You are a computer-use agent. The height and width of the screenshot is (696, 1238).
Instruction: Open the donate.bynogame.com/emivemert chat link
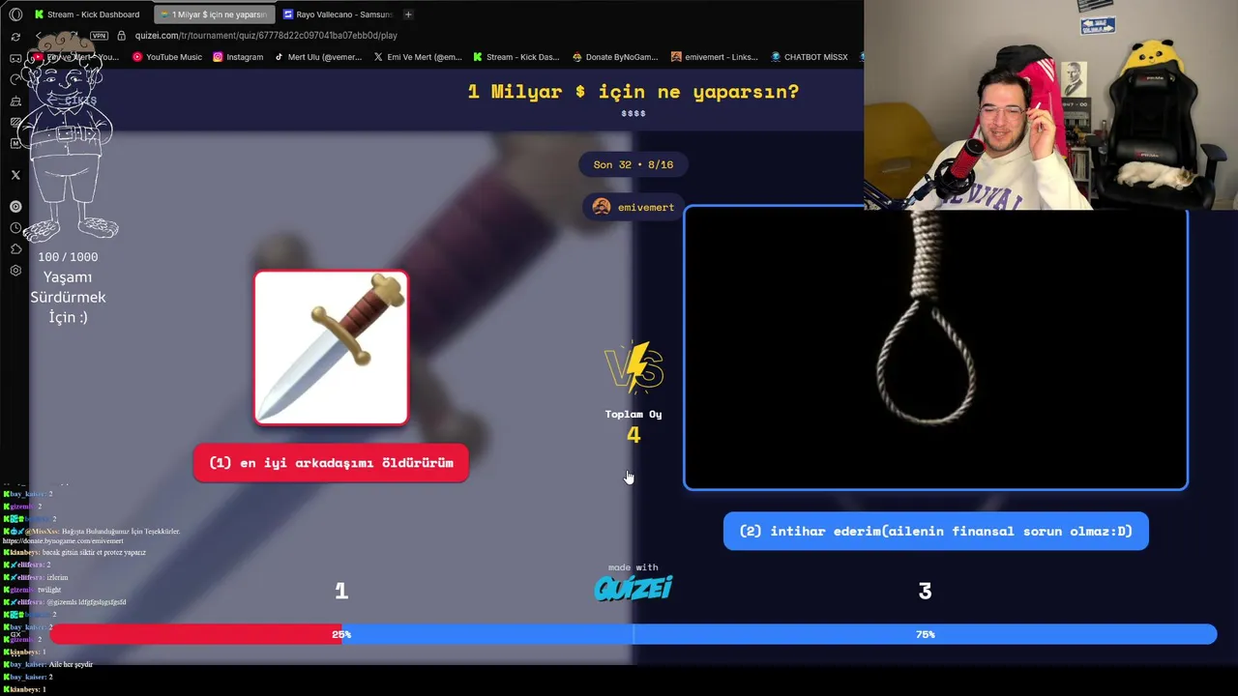63,540
